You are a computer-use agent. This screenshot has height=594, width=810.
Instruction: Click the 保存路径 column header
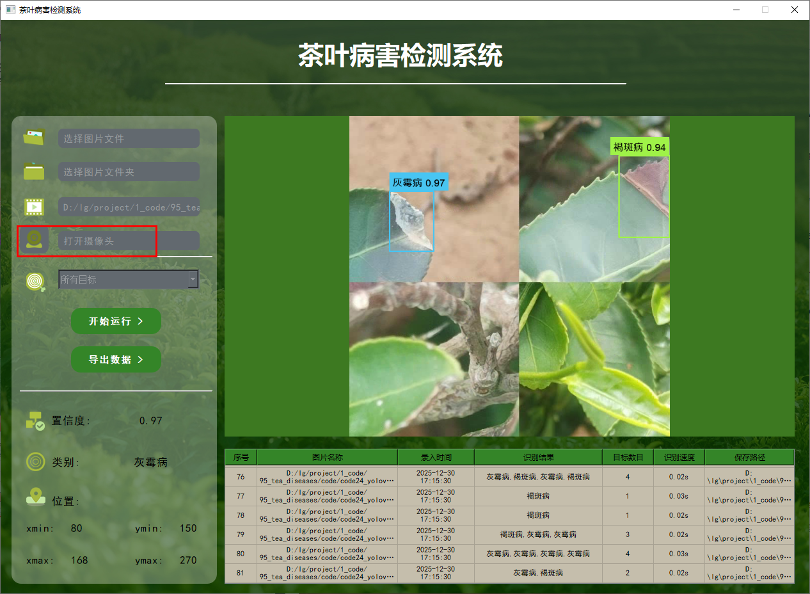click(749, 457)
